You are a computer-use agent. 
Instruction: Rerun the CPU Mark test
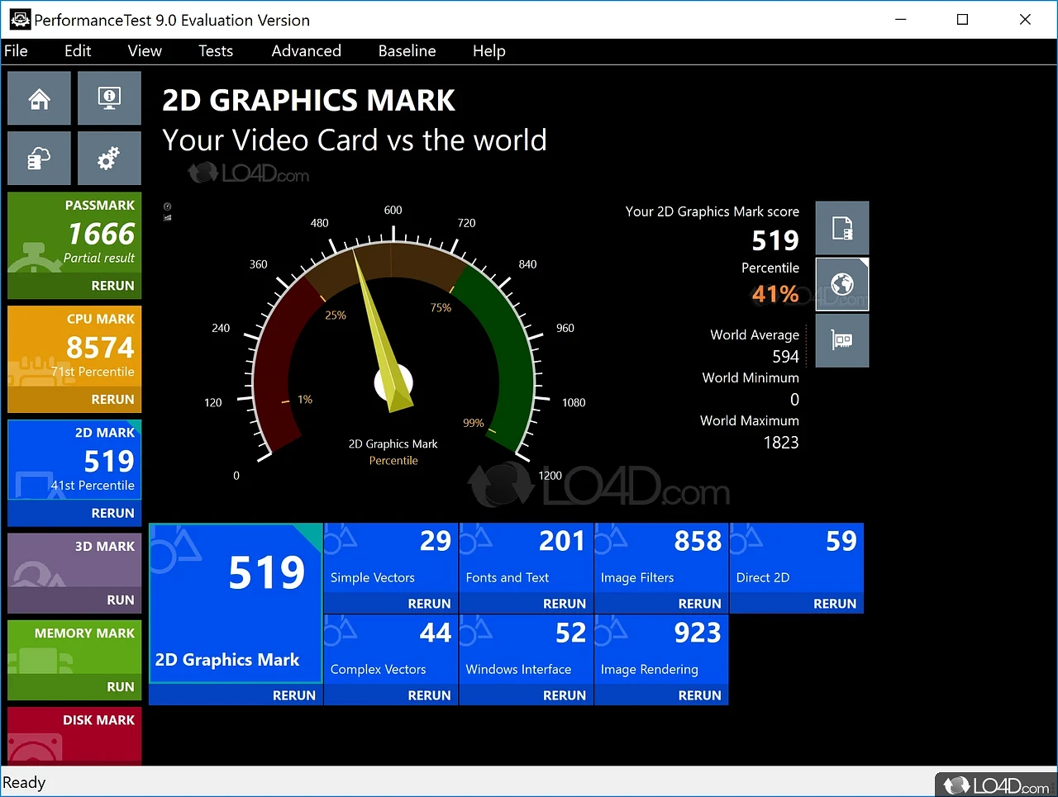click(112, 400)
